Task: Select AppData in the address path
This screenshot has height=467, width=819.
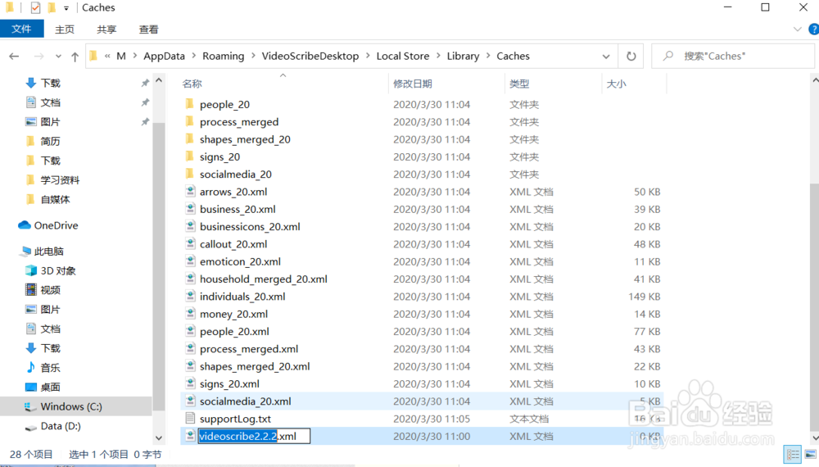Action: tap(164, 56)
